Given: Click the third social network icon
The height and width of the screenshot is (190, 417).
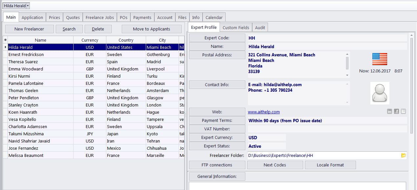Looking at the screenshot, I should click(x=403, y=111).
